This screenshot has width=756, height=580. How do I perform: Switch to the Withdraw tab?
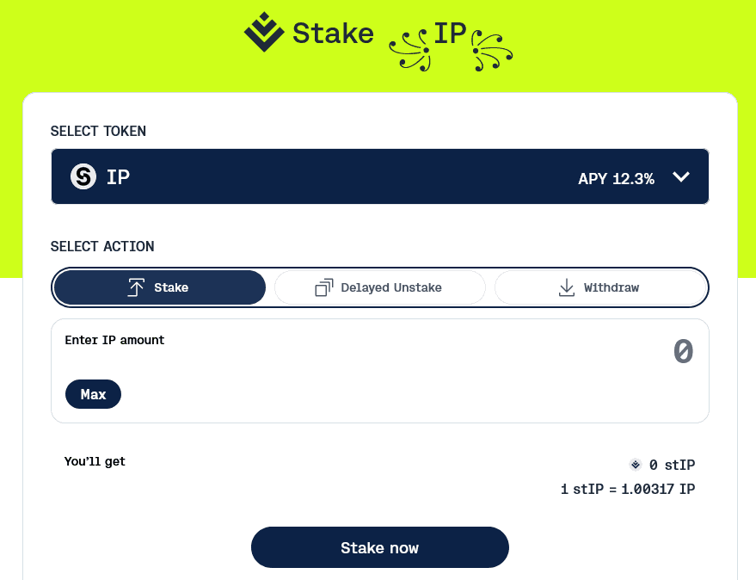coord(601,287)
